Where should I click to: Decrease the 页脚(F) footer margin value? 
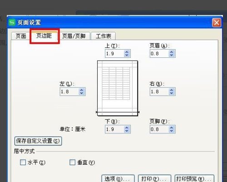coord(172,131)
